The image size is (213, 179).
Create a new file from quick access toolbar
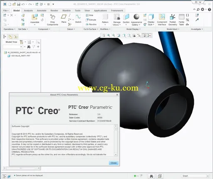pyautogui.click(x=10, y=4)
